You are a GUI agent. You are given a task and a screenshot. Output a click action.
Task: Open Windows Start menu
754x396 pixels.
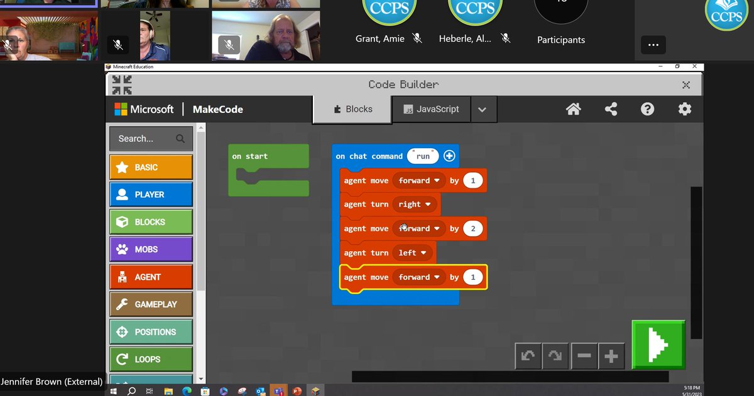click(114, 391)
